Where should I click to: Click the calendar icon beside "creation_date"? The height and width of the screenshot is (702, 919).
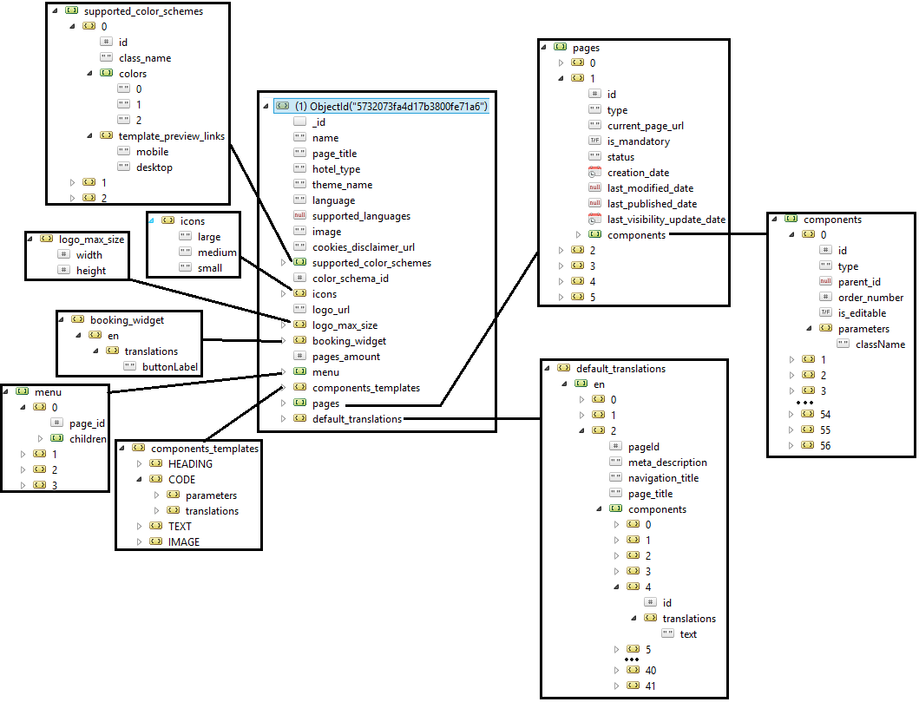tap(594, 172)
